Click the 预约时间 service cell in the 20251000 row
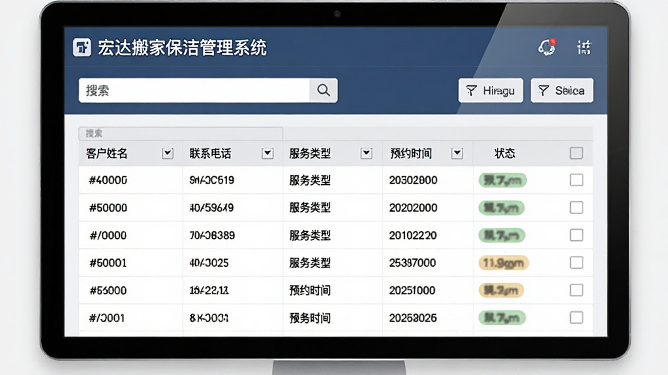 (x=310, y=290)
